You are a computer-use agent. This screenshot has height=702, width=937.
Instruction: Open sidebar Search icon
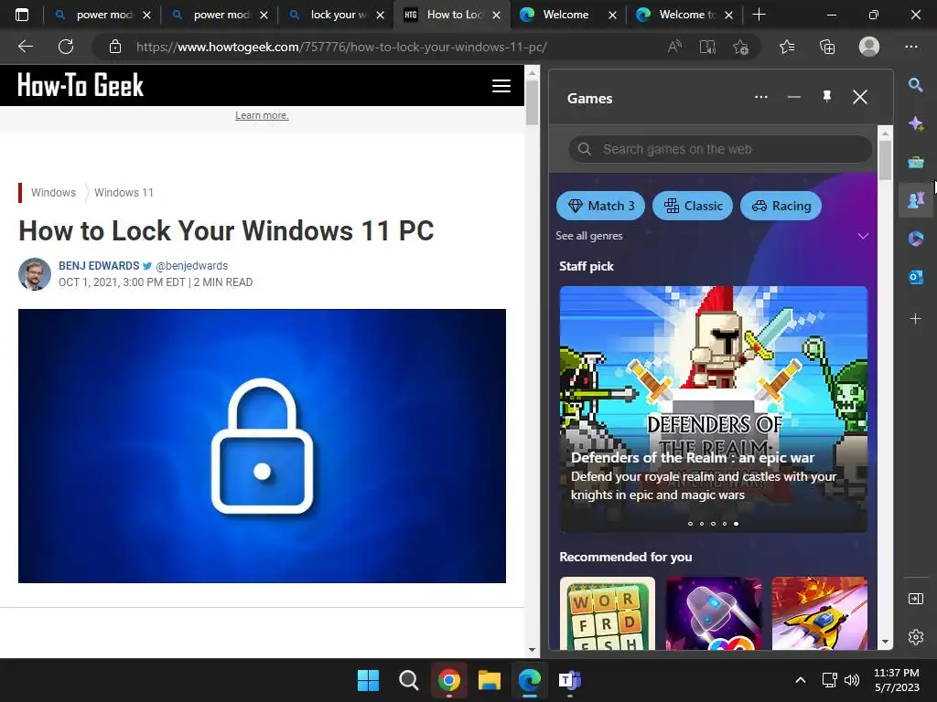915,85
